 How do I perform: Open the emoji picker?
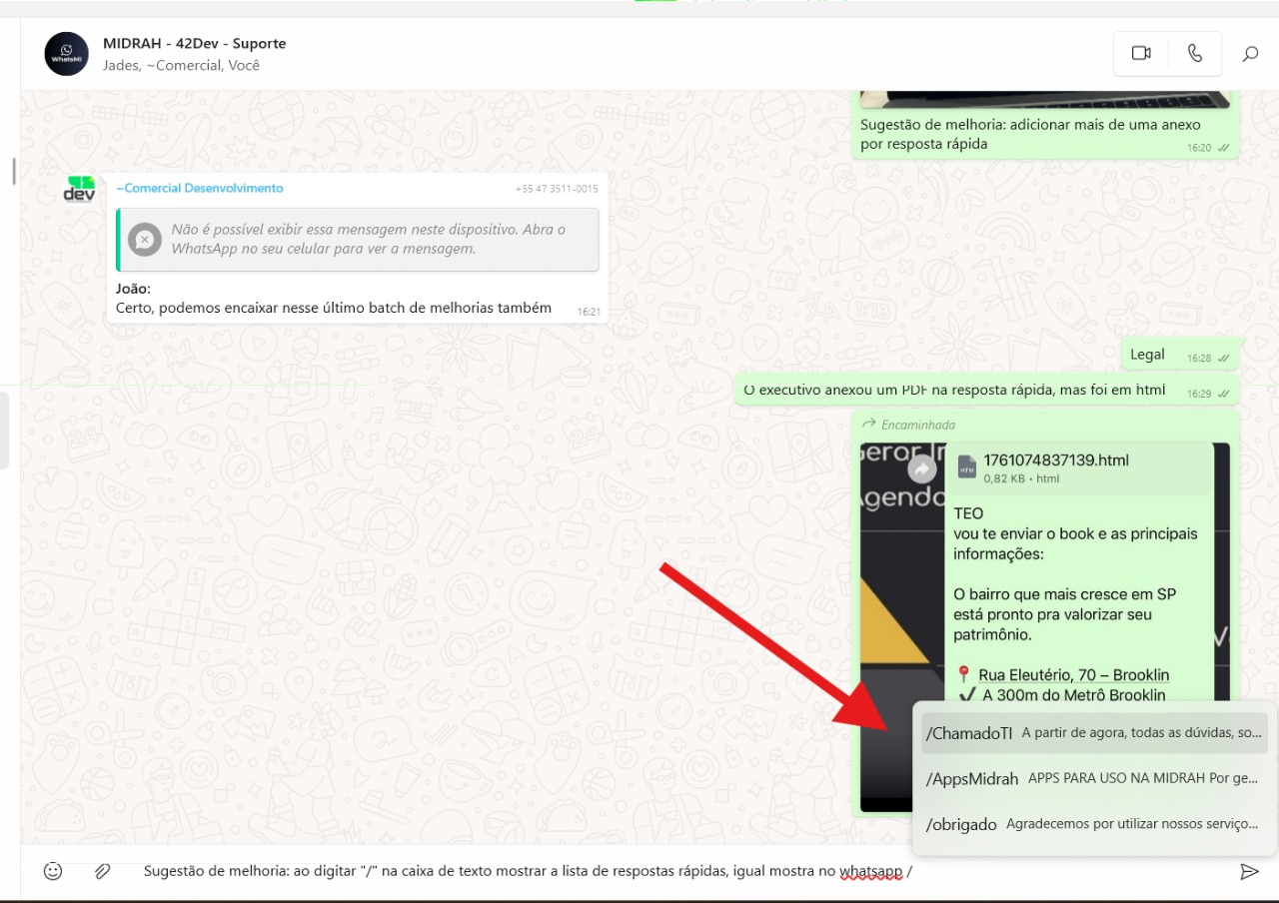coord(53,871)
